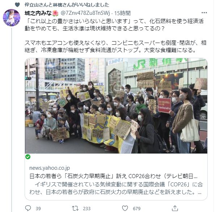Screen dimensions: 220x212
Task: Open 城之内みな profile avatar picture
Action: [12, 18]
